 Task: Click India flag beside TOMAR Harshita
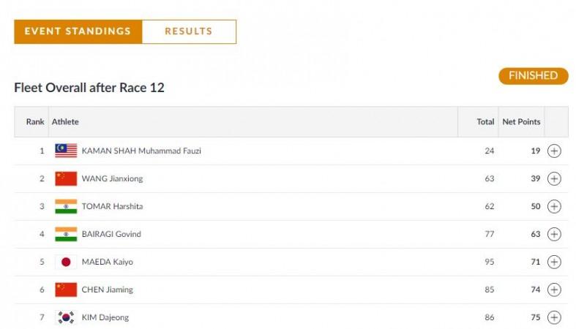(x=66, y=206)
